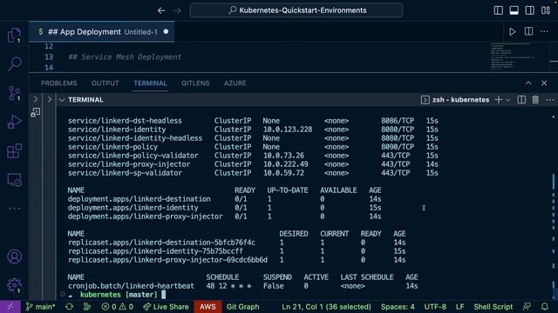The image size is (558, 313).
Task: Open the Accounts menu
Action: 14,256
